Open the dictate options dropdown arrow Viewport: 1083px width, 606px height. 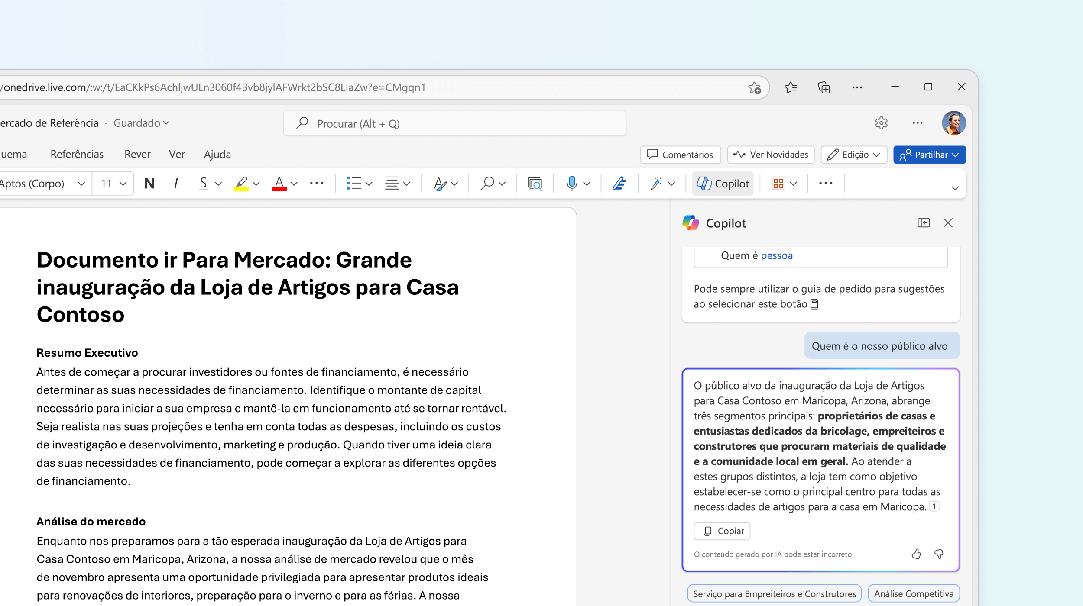pos(587,184)
